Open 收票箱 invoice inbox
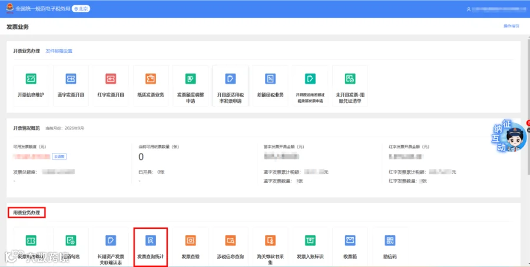This screenshot has height=267, width=530. coord(350,247)
